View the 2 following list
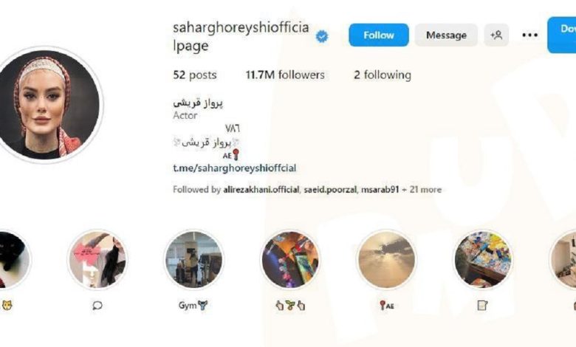The height and width of the screenshot is (347, 576). point(383,75)
